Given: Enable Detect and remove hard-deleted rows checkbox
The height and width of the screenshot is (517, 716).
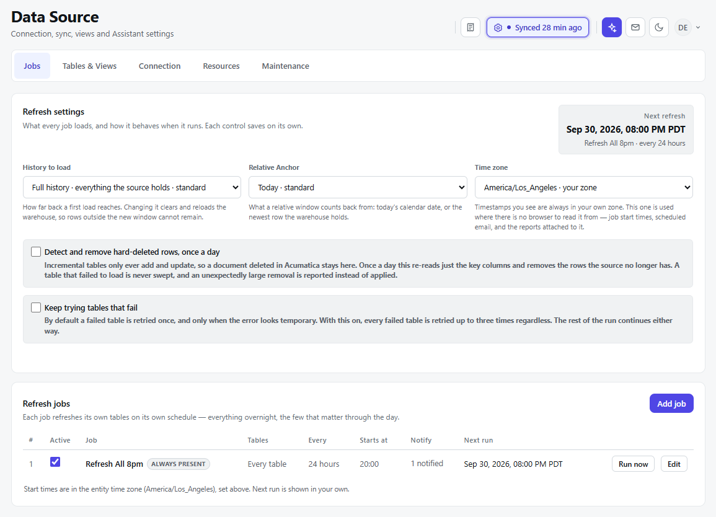Looking at the screenshot, I should pos(36,252).
